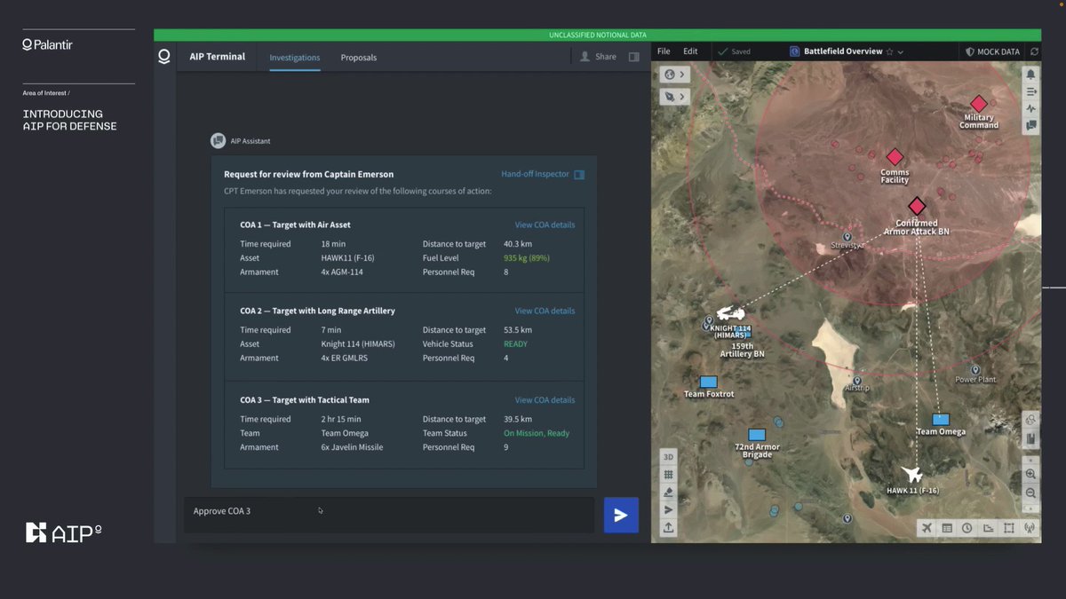This screenshot has height=599, width=1066.
Task: Expand the Battlefield Overview title dropdown
Action: click(x=901, y=52)
